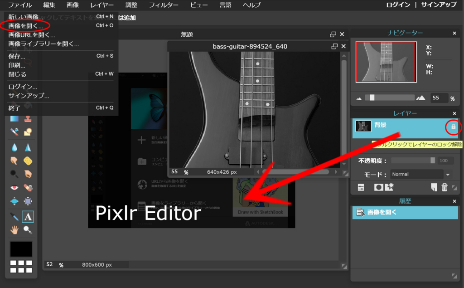Screen dimensions: 464x288
Task: Choose 印刷... menu entry
Action: (x=61, y=65)
